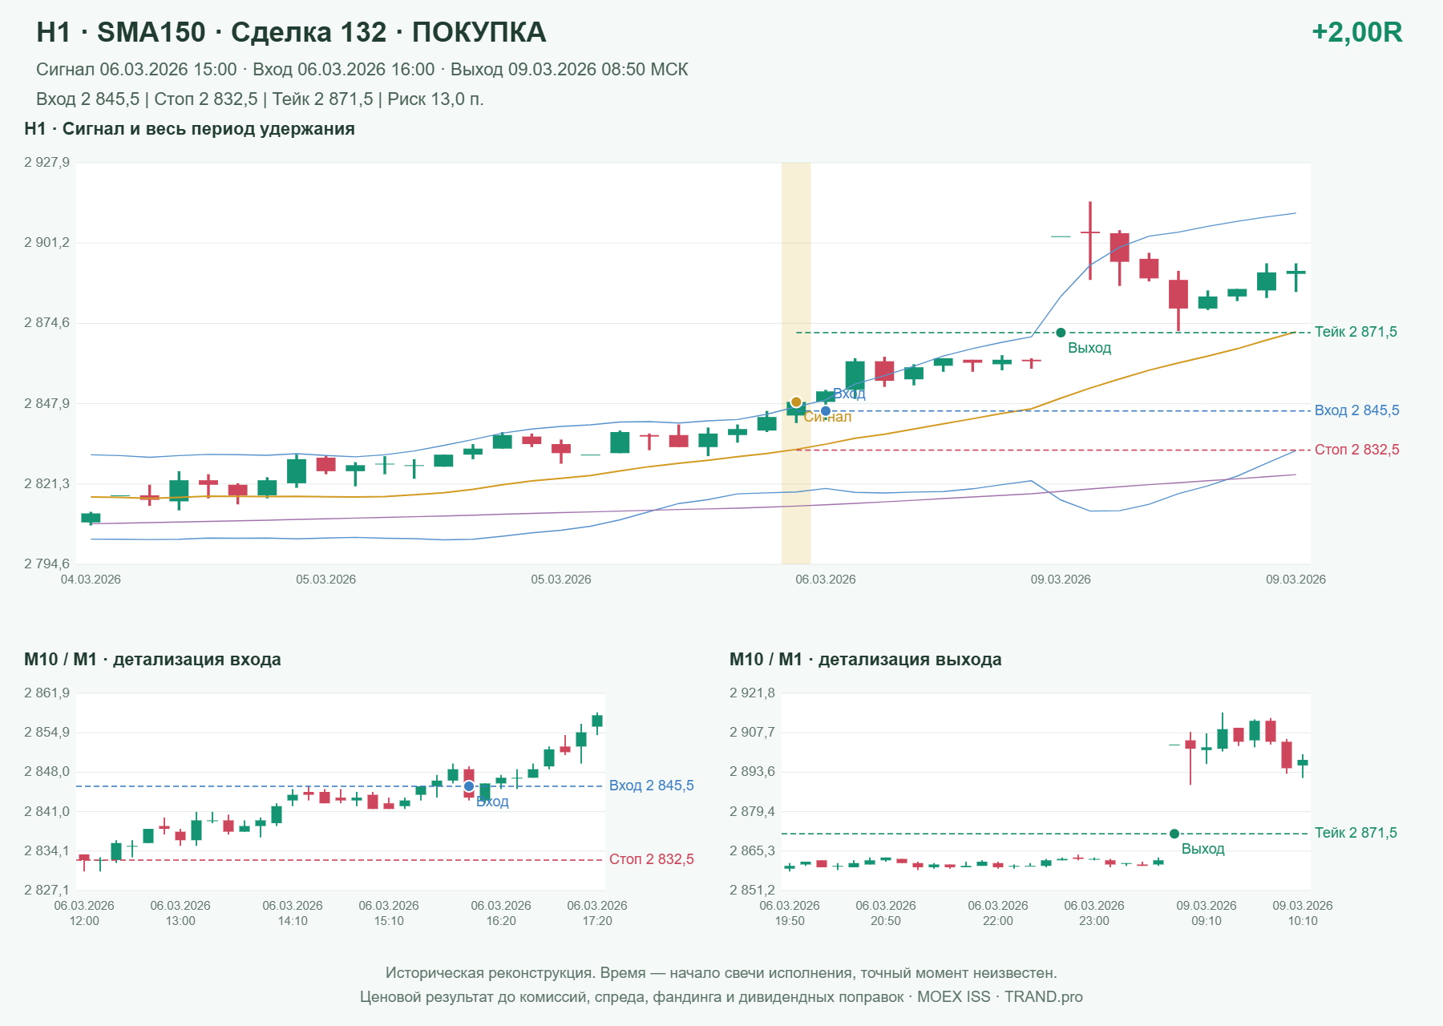The height and width of the screenshot is (1026, 1443).
Task: Click the 04.03.2026 x-axis date label
Action: point(91,580)
